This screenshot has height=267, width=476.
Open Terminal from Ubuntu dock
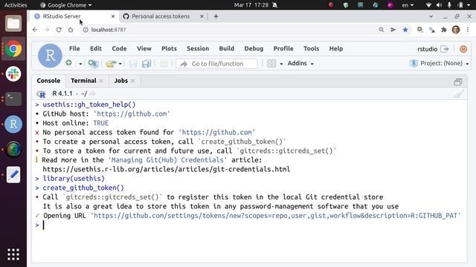click(13, 99)
